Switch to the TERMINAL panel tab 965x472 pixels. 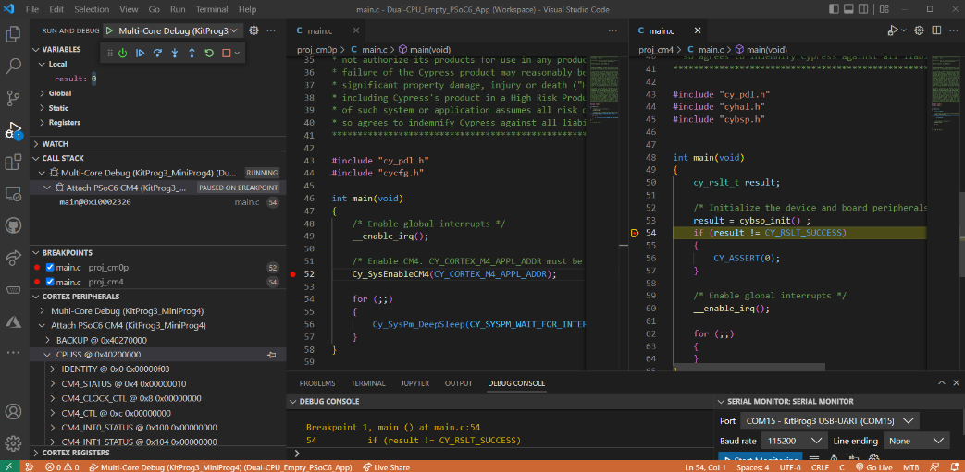368,383
